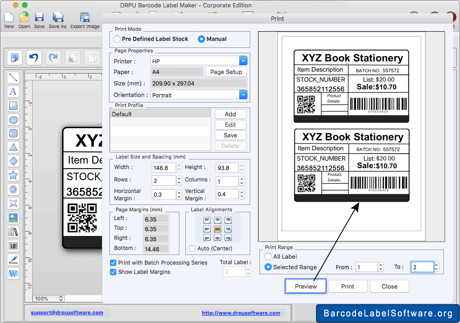This screenshot has height=323, width=460.
Task: Click the label properties note icon
Action: tap(15, 57)
